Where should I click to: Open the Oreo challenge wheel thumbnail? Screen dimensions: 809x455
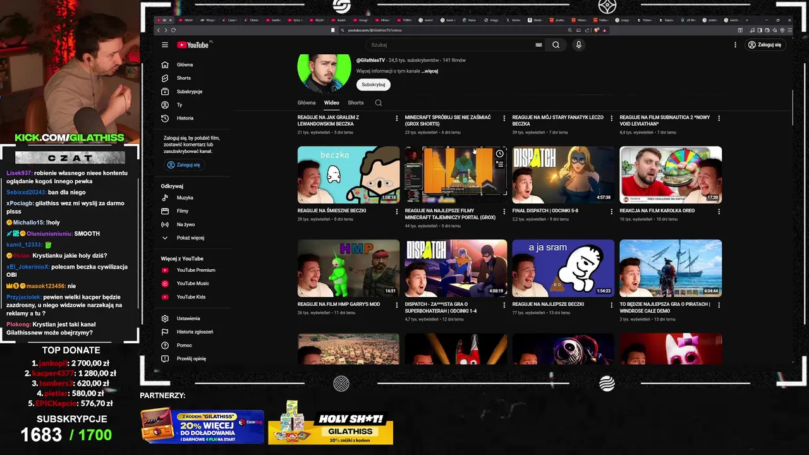pos(671,175)
